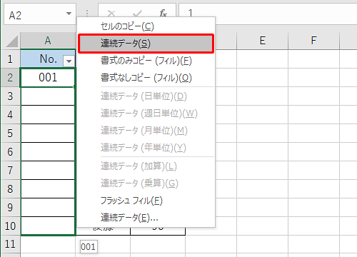
Task: Select row 7 header
Action: coord(10,171)
